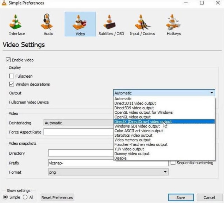Select the Audio settings icon
224x203 pixels.
tap(47, 22)
